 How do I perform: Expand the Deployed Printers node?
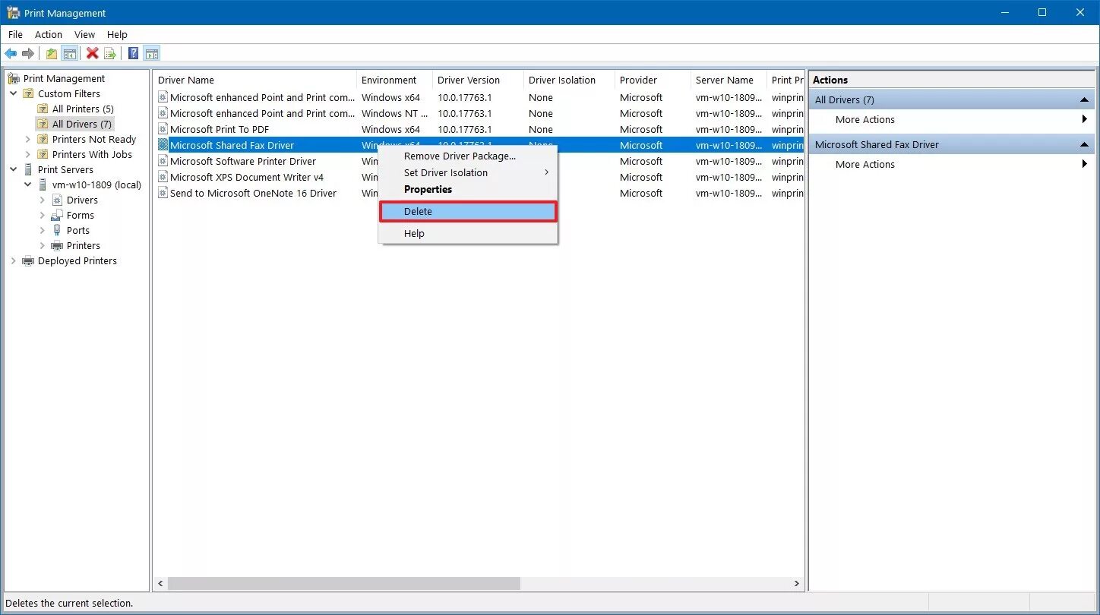(x=14, y=260)
